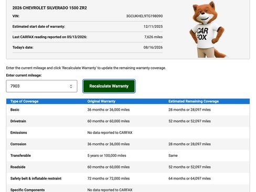Click Roadside remaining 52 months or 52,097 miles
The width and height of the screenshot is (256, 192).
coord(189,167)
